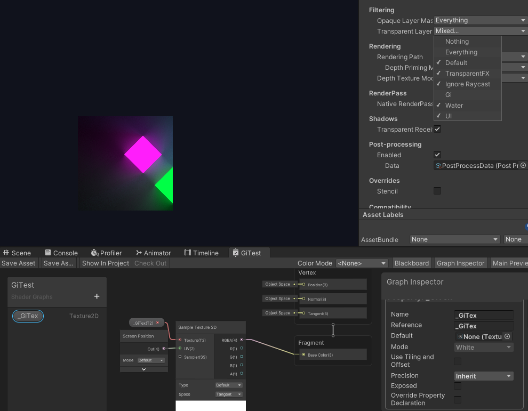528x411 pixels.
Task: Open the Precision Inherit dropdown
Action: (483, 376)
